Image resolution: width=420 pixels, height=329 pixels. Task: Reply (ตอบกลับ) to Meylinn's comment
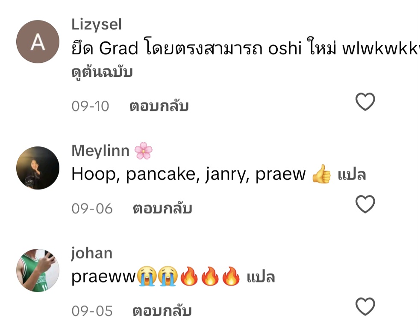click(x=163, y=208)
